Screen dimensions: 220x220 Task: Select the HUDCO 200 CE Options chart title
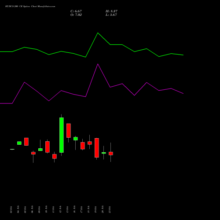point(30,6)
